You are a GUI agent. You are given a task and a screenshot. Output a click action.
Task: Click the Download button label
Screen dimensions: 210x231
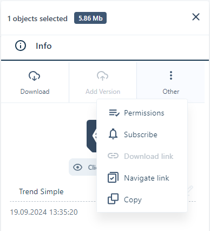coord(35,92)
